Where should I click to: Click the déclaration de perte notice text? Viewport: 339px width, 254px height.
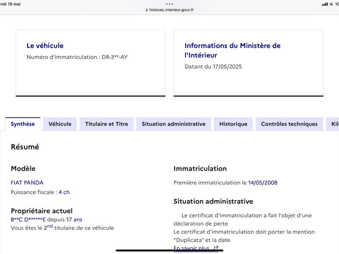(x=242, y=219)
